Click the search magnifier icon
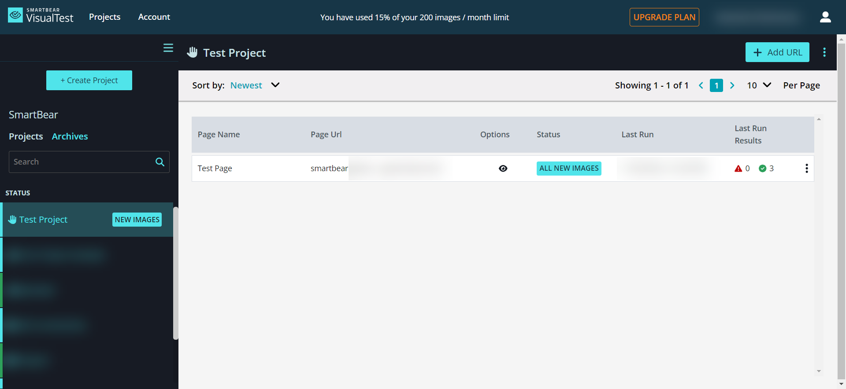Image resolution: width=846 pixels, height=389 pixels. (x=160, y=162)
